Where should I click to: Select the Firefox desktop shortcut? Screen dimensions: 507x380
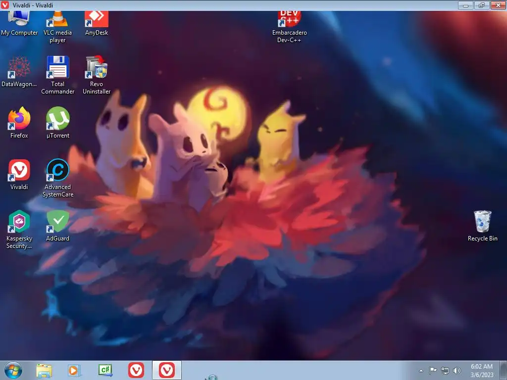point(19,123)
